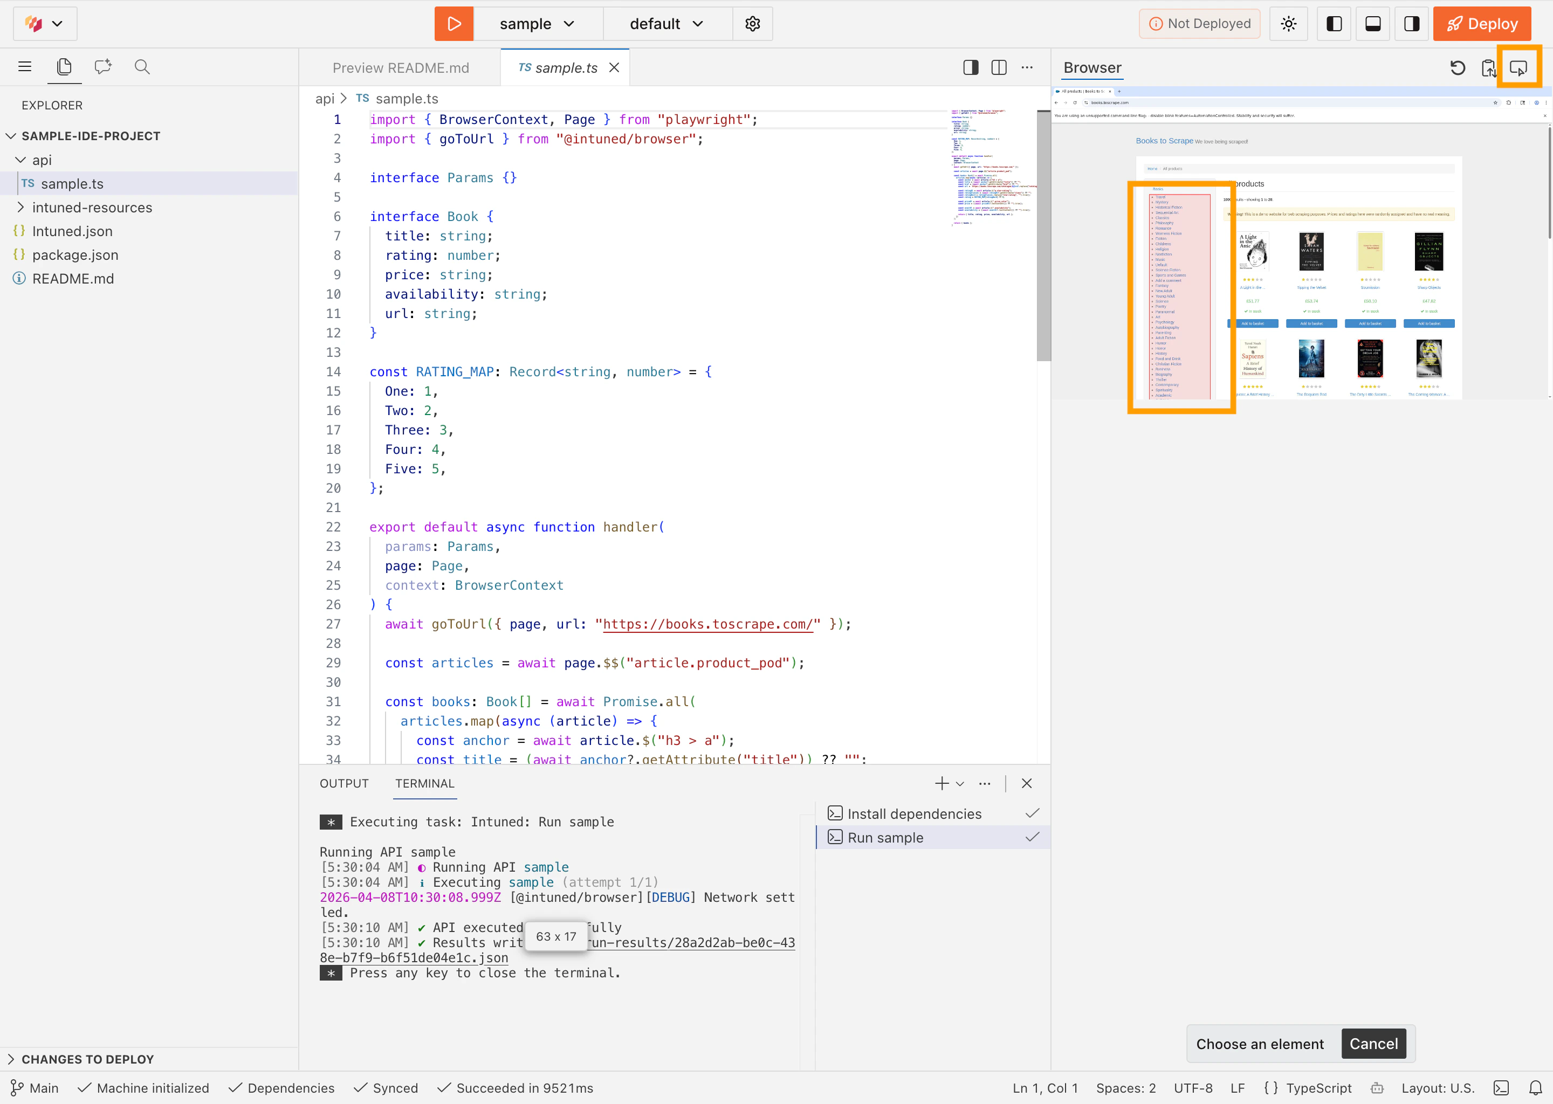
Task: Toggle the bottom panel visibility
Action: (x=1373, y=23)
